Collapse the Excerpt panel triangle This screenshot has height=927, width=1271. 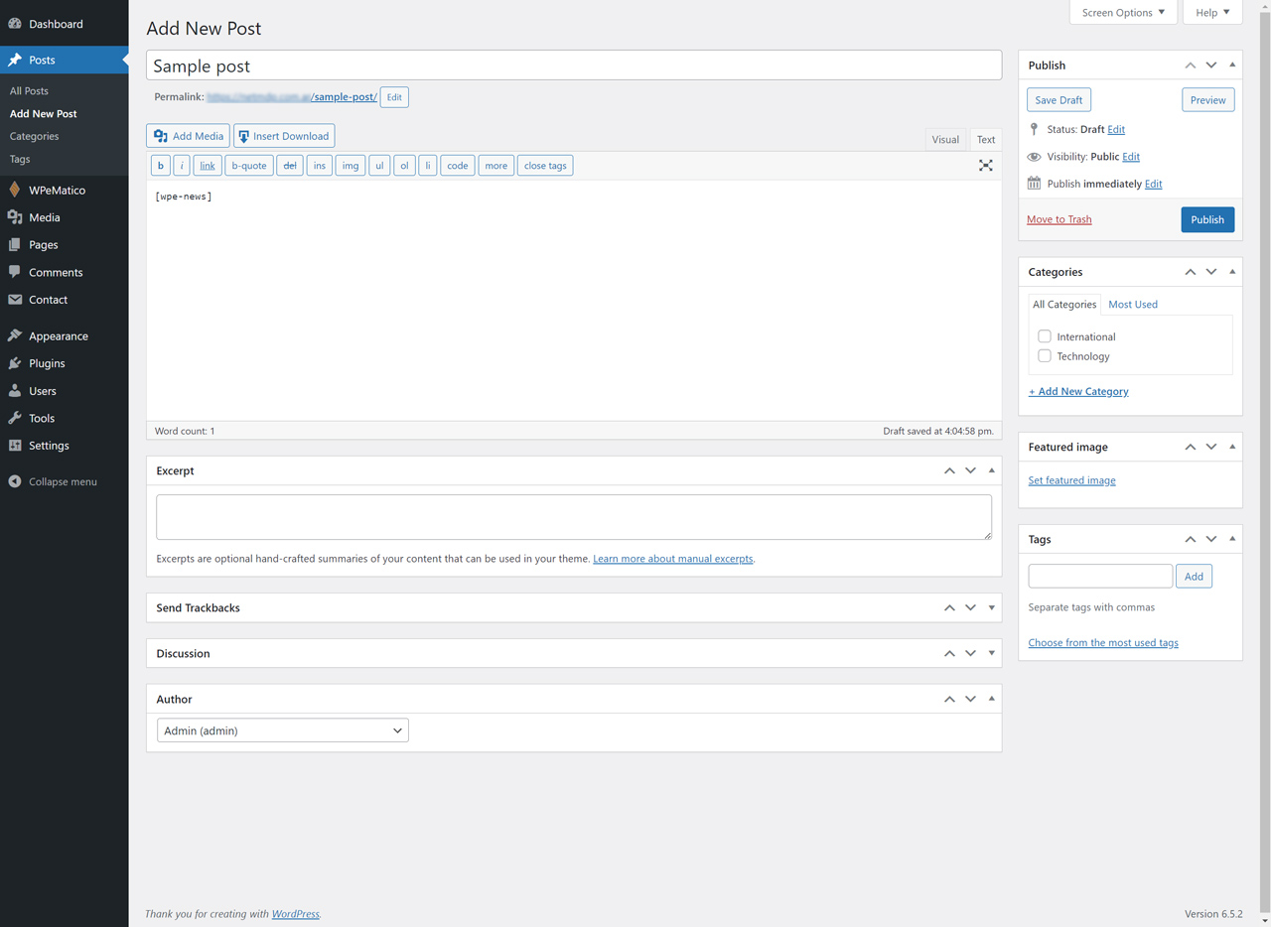991,470
